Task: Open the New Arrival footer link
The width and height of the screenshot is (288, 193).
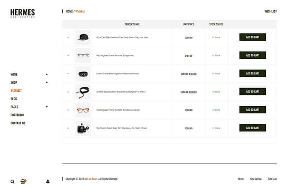Action: 256,179
